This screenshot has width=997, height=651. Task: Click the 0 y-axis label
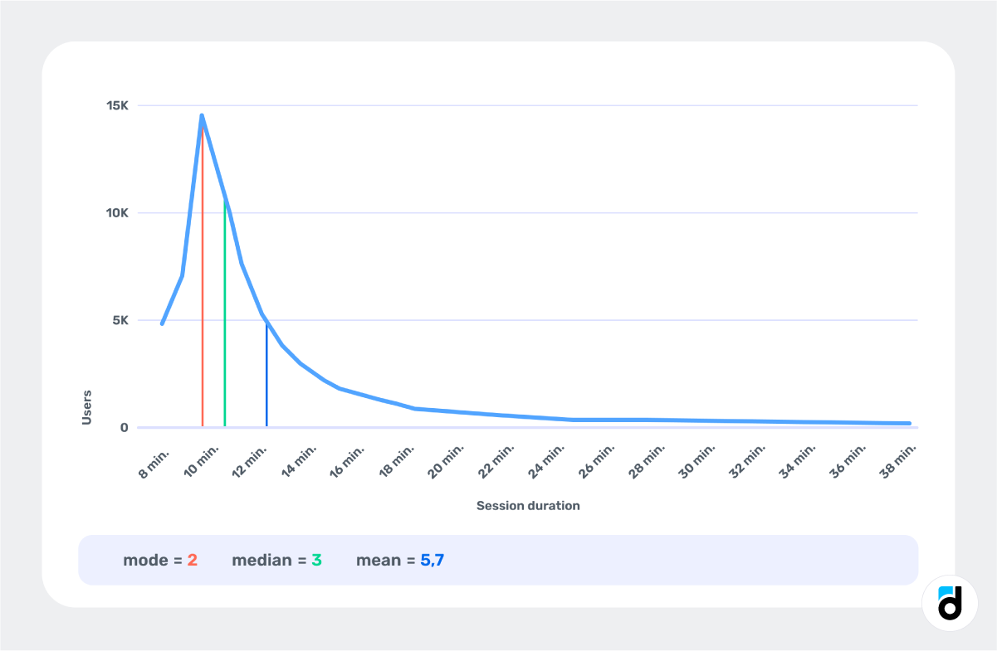click(x=124, y=427)
